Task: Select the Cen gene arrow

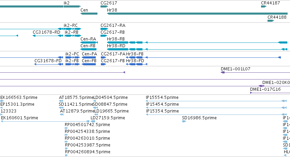Action: [89, 14]
